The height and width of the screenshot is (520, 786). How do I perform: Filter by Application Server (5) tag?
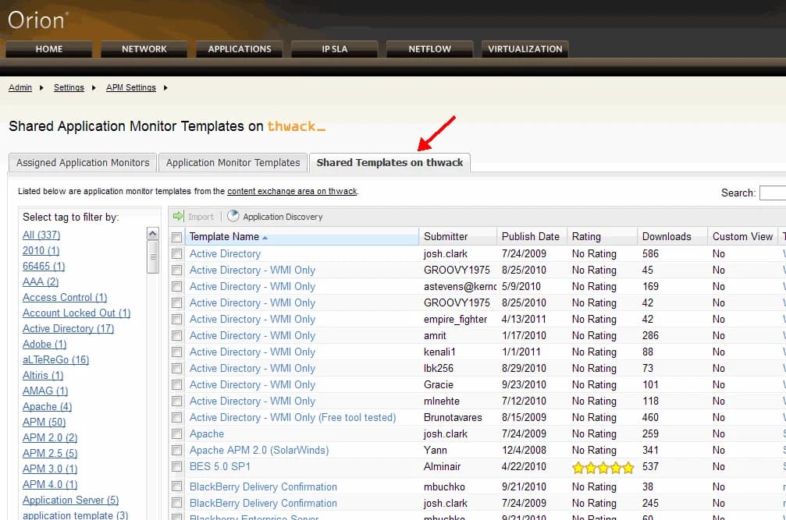click(71, 500)
